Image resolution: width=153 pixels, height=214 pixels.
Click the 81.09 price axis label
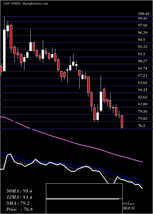click(142, 104)
